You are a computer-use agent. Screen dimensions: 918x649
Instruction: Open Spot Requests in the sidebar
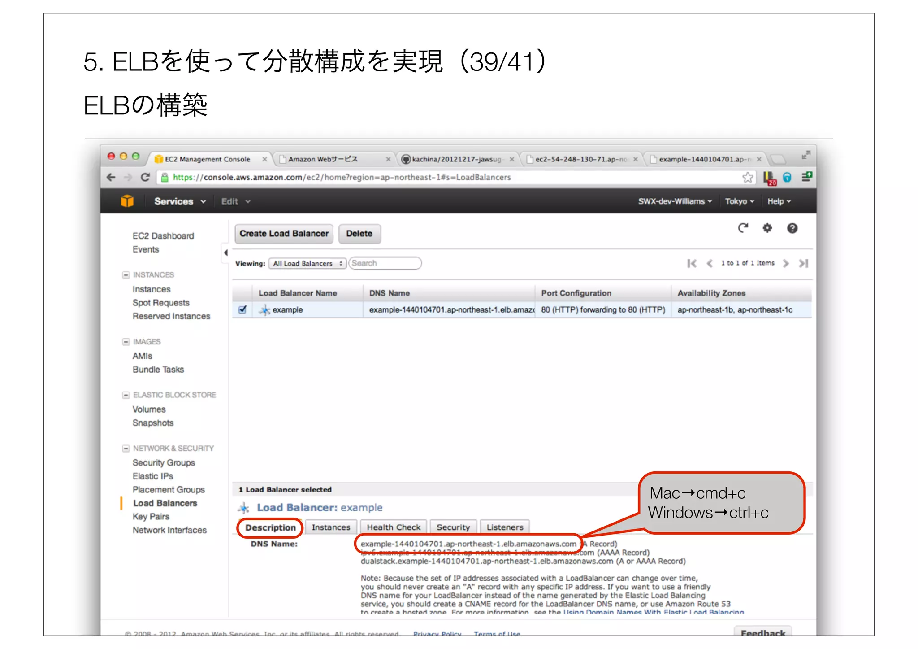(161, 303)
